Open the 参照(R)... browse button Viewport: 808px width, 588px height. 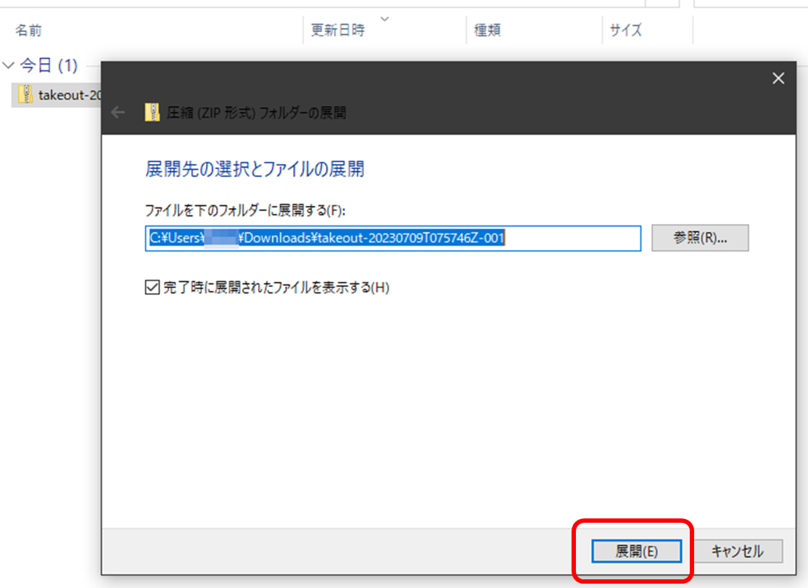tap(700, 238)
